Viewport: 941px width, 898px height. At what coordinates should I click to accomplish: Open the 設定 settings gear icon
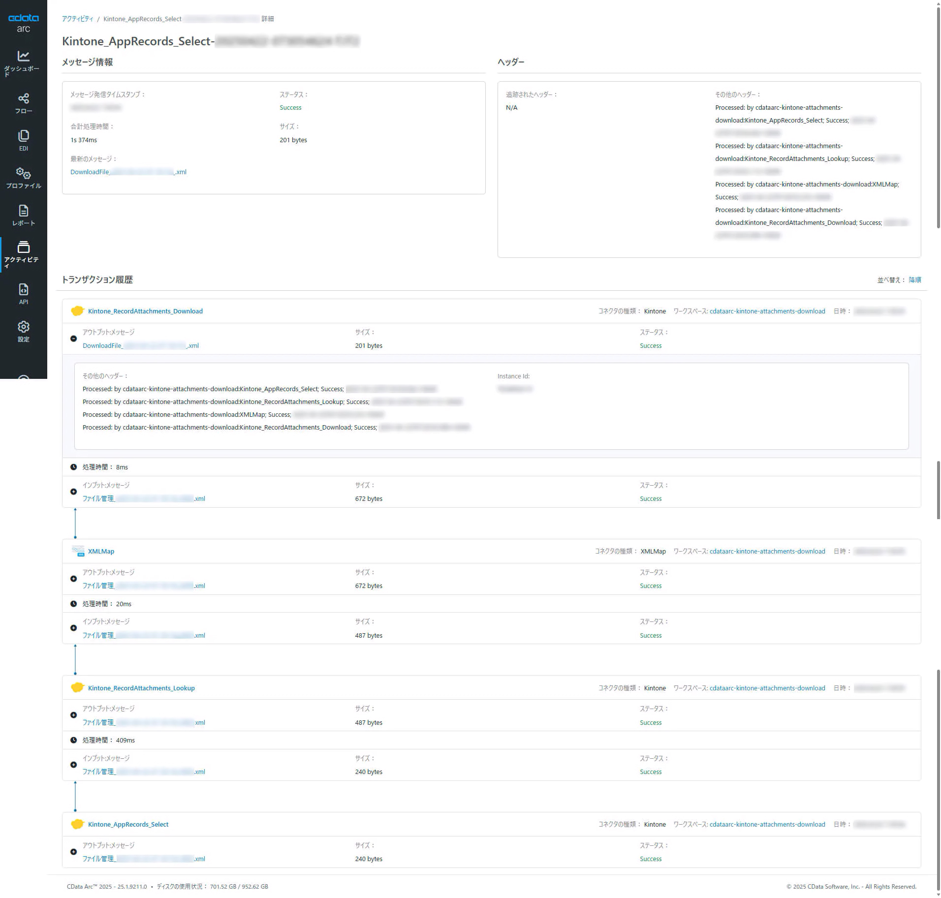[23, 327]
